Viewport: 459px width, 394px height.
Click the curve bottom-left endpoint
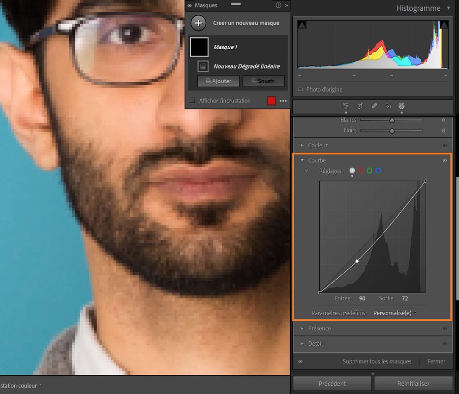point(320,292)
